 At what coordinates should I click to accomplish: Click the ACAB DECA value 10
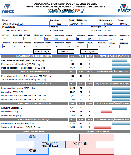[89, 127]
